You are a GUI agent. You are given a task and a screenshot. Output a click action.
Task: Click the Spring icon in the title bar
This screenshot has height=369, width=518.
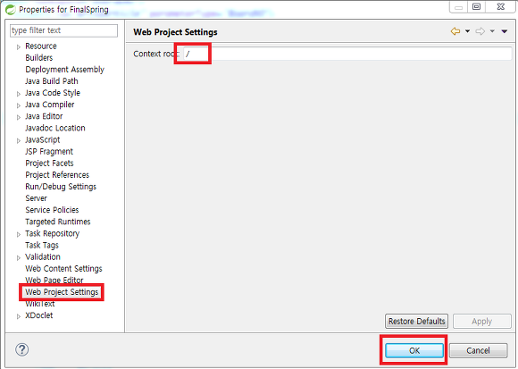[x=10, y=10]
